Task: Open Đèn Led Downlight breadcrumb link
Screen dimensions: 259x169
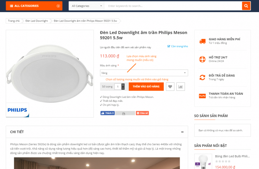Action: (x=37, y=21)
